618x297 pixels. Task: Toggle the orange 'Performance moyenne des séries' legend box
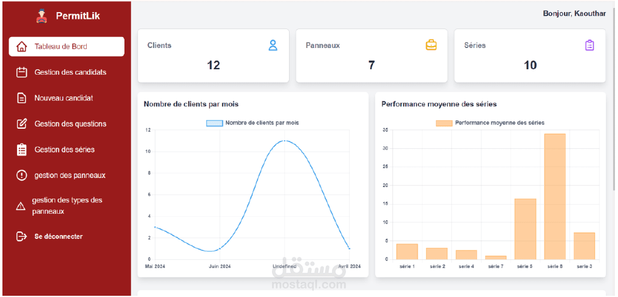click(444, 123)
